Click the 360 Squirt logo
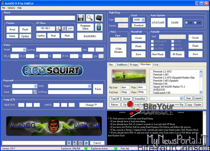The width and height of the screenshot is (210, 151). pyautogui.click(x=52, y=71)
